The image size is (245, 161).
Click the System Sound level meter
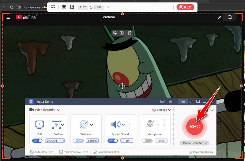pos(129,124)
